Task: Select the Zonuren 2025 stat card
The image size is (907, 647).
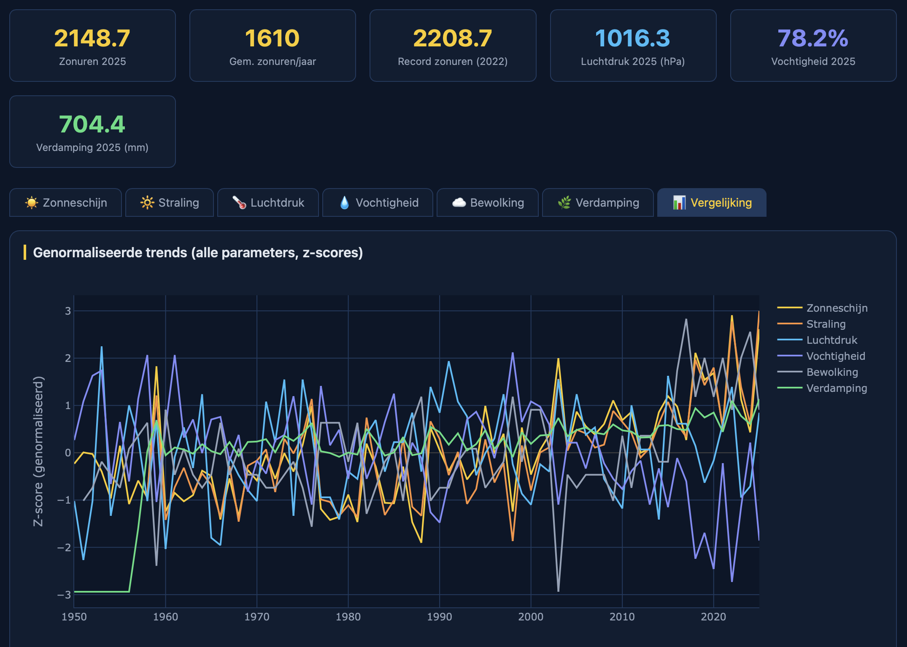Action: tap(92, 46)
